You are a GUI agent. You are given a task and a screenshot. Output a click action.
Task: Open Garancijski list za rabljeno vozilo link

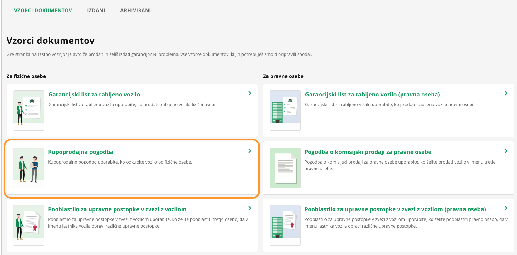[94, 95]
